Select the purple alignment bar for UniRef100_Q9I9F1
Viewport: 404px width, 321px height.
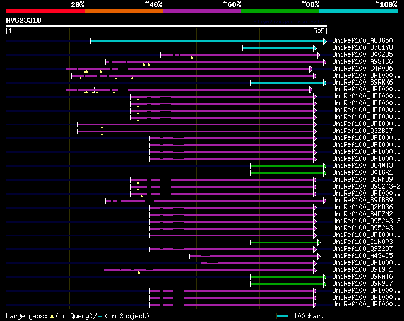pyautogui.click(x=210, y=271)
